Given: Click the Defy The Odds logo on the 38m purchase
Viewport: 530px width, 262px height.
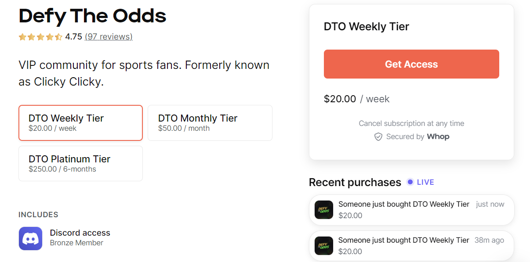Looking at the screenshot, I should 323,246.
